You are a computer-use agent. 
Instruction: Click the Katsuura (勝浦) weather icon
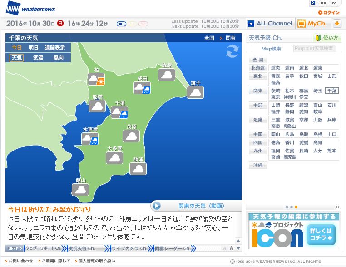138,169
